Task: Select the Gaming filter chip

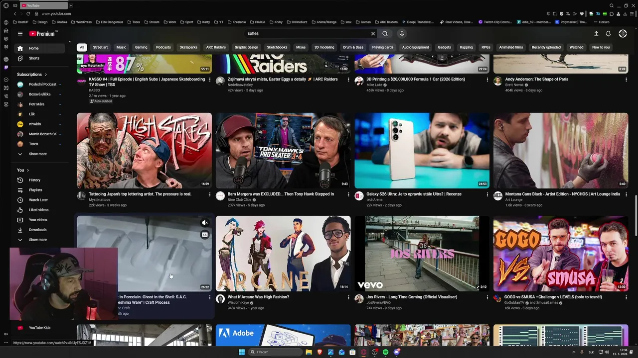Action: [141, 47]
